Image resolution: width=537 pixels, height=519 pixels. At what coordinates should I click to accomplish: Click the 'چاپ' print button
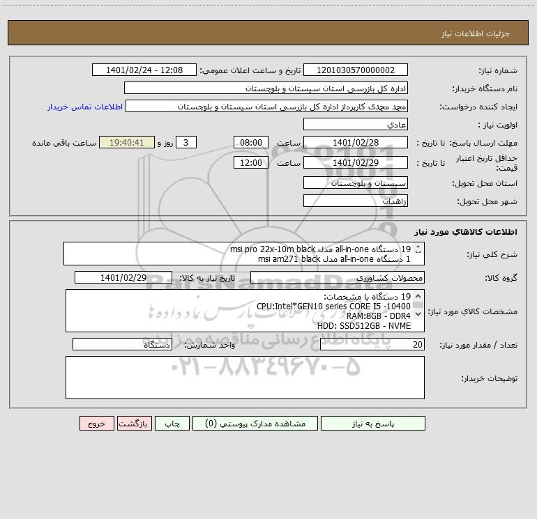[172, 424]
